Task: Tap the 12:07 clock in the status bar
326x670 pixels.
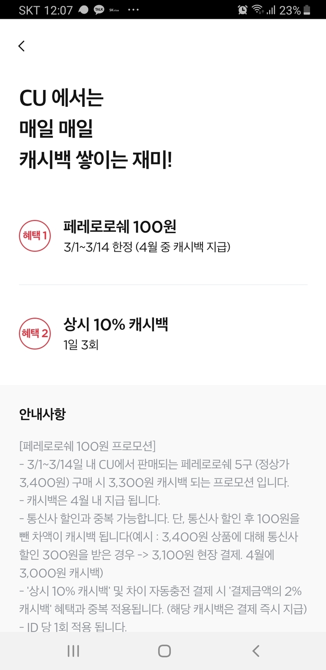Action: (x=57, y=10)
